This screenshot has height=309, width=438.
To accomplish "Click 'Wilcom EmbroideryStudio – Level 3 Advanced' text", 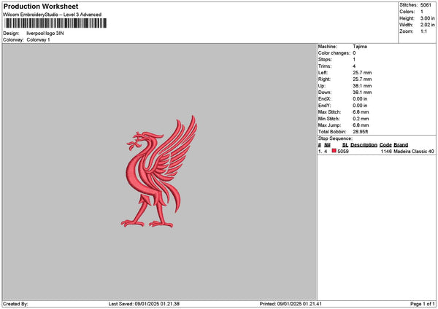I will coord(53,15).
